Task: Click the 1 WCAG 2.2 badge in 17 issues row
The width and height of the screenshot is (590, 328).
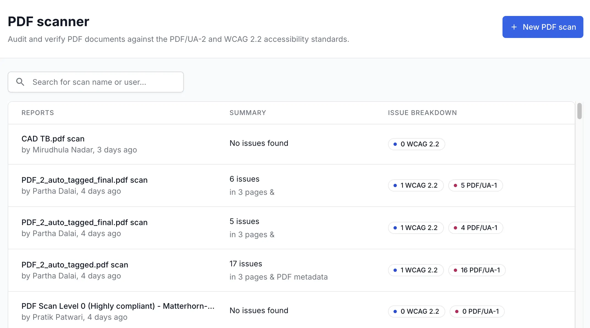Action: (x=416, y=270)
